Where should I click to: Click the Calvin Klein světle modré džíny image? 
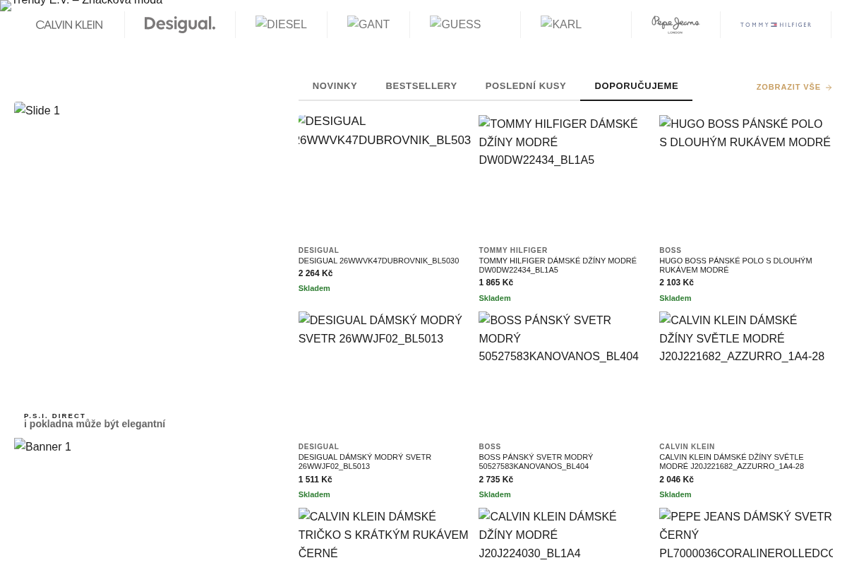(746, 374)
